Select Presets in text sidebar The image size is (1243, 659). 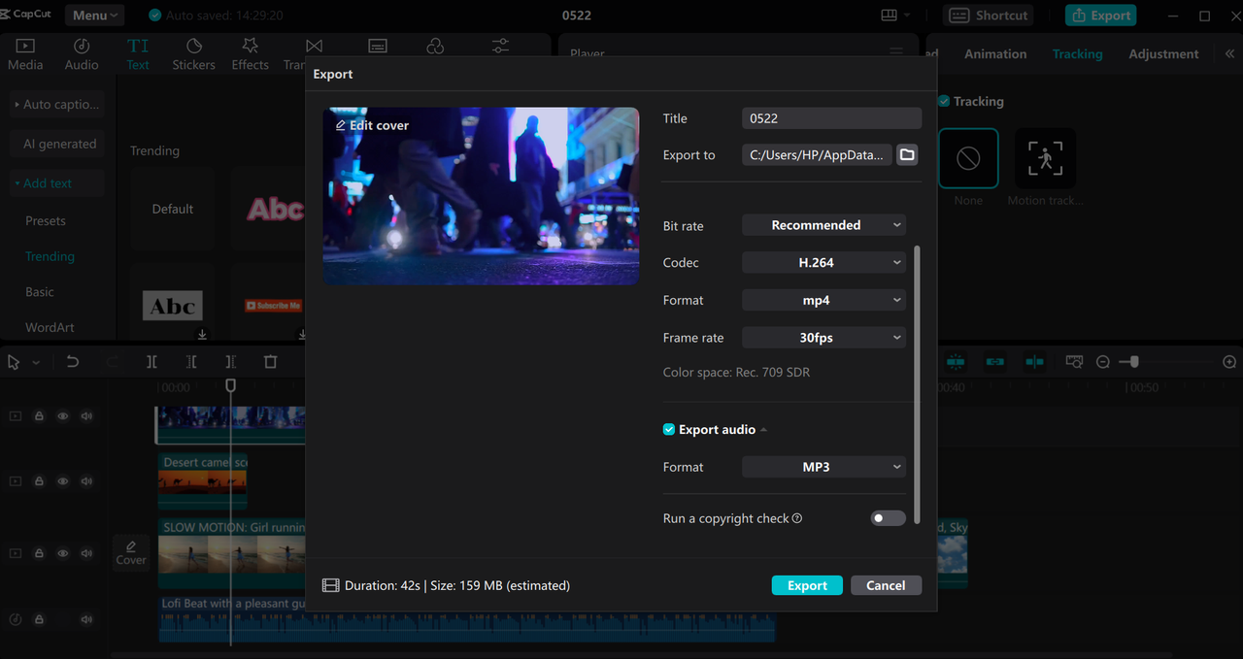point(46,221)
